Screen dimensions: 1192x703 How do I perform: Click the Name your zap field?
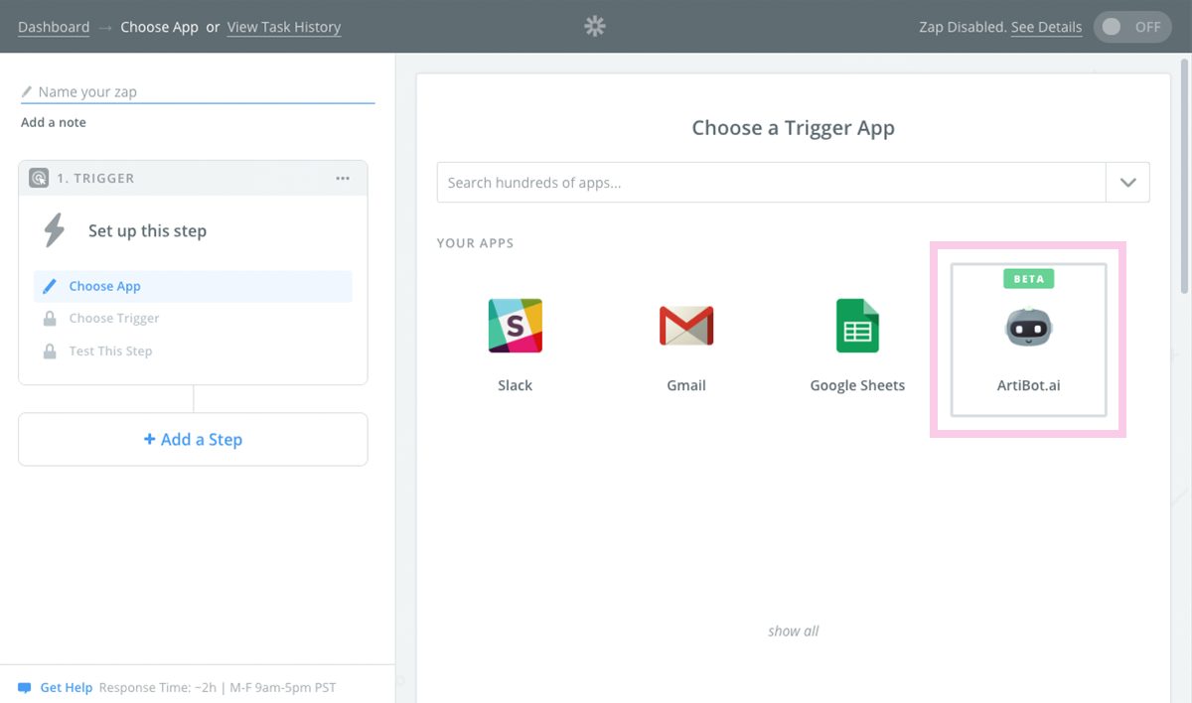[198, 91]
